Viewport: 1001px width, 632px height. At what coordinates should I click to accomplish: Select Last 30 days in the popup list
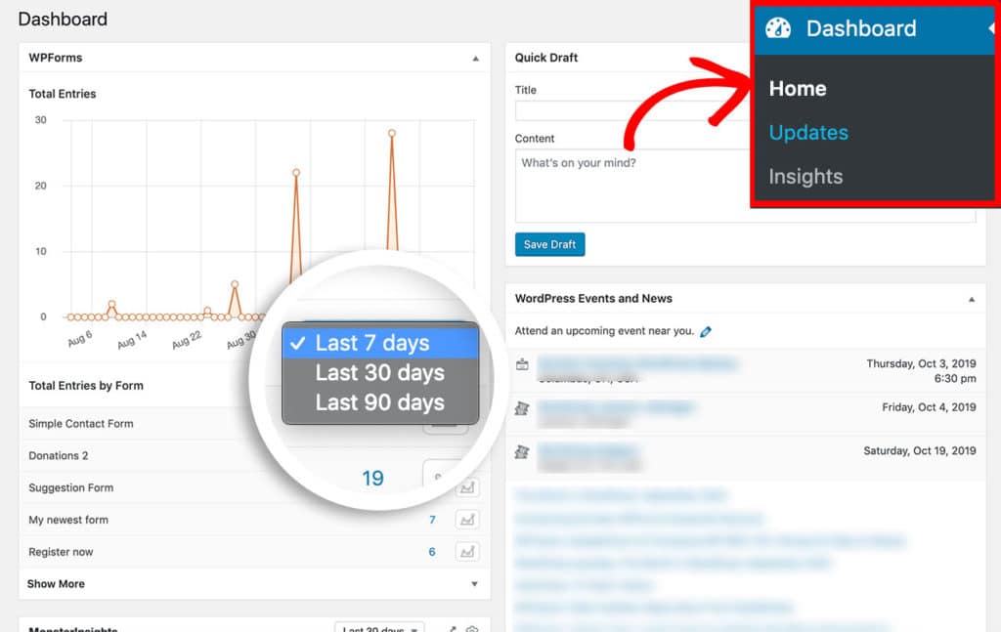click(379, 372)
